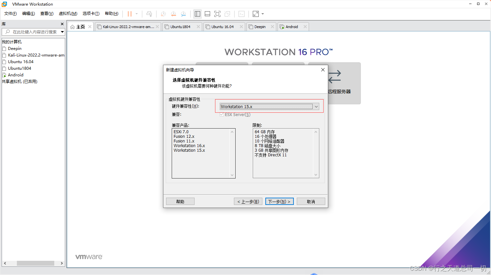The image size is (491, 275).
Task: Open the snapshot manager icon
Action: click(x=183, y=14)
